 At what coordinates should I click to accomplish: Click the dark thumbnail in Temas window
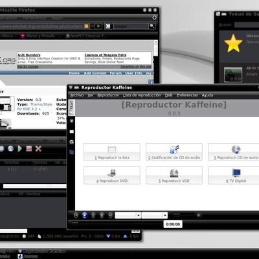233,75
